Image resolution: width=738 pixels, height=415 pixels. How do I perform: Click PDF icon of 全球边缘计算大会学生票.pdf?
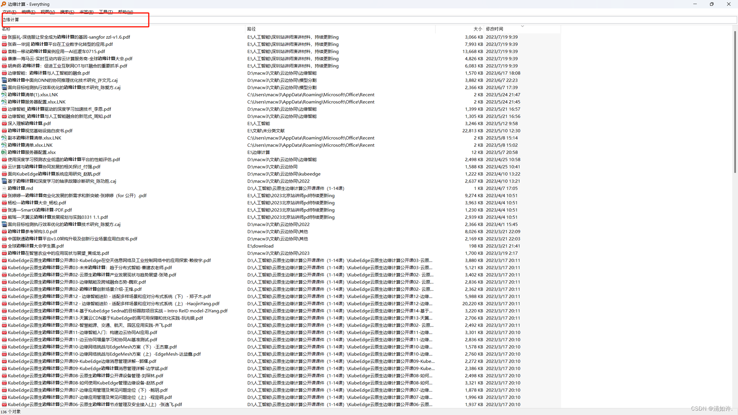pos(4,246)
